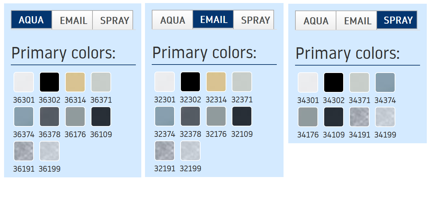Select light gray swatch 32371
This screenshot has height=224, width=437.
pos(242,82)
